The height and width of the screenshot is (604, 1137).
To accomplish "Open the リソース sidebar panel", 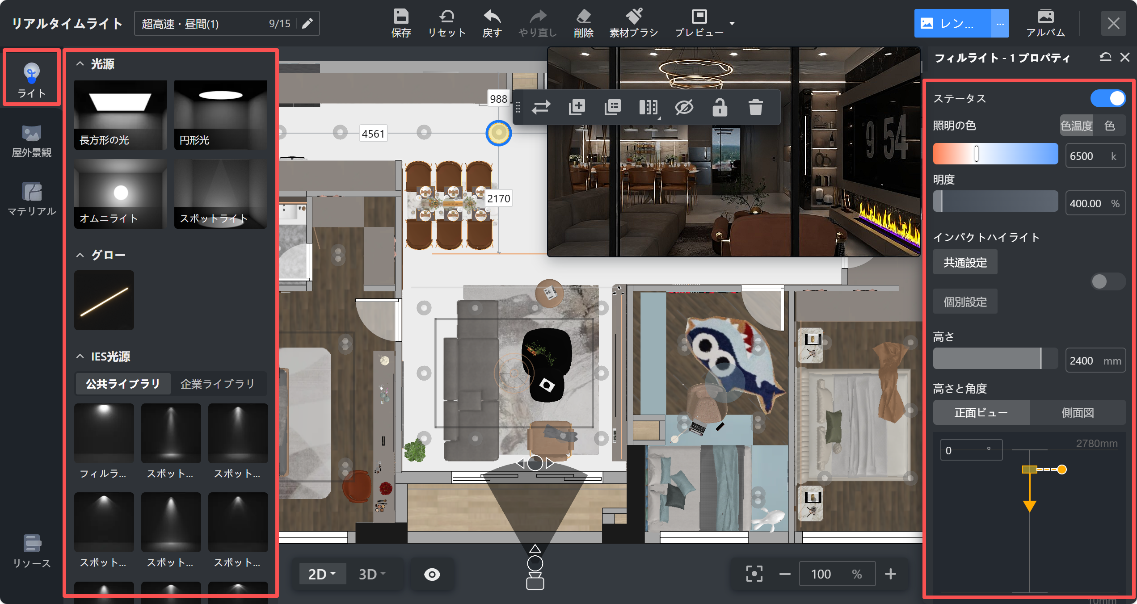I will [32, 551].
